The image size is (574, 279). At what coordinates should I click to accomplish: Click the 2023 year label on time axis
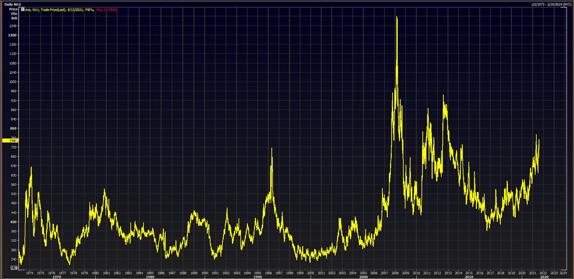pyautogui.click(x=554, y=273)
